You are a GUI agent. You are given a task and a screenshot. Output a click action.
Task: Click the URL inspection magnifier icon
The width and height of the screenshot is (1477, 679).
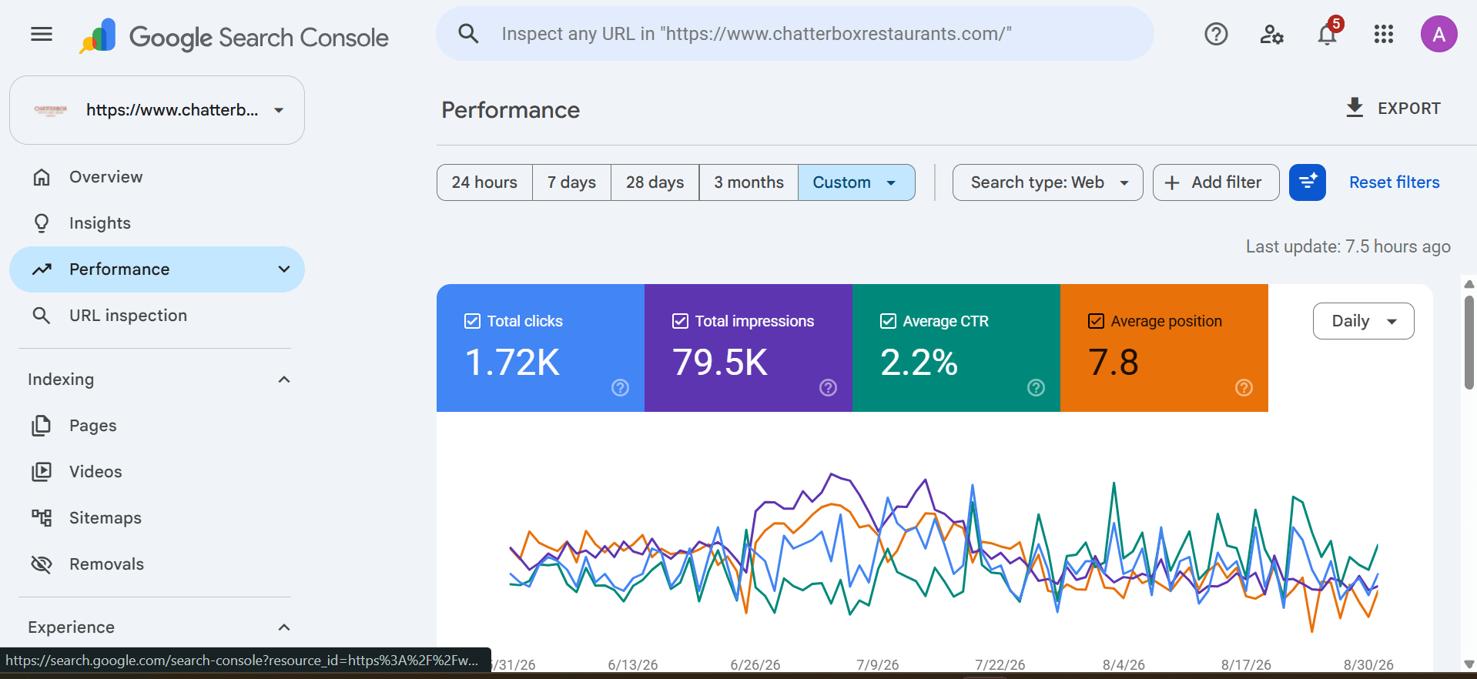42,316
